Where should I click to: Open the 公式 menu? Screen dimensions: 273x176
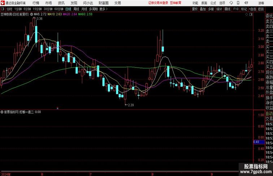[x=213, y=3]
